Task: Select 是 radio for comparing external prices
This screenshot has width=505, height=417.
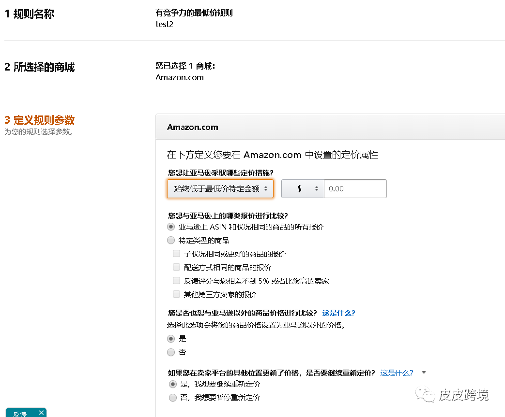Action: [171, 339]
